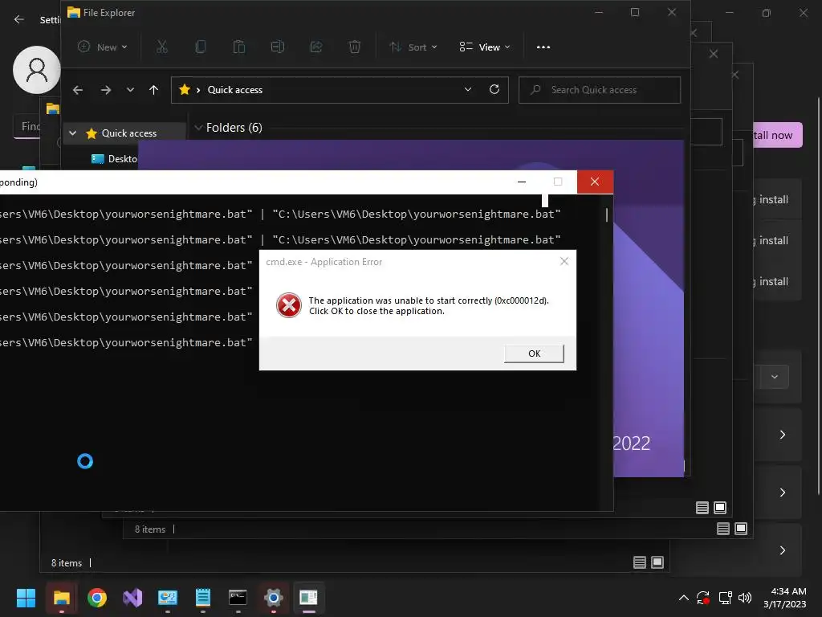Click the Delete trash icon in File Explorer
Image resolution: width=822 pixels, height=617 pixels.
click(354, 47)
